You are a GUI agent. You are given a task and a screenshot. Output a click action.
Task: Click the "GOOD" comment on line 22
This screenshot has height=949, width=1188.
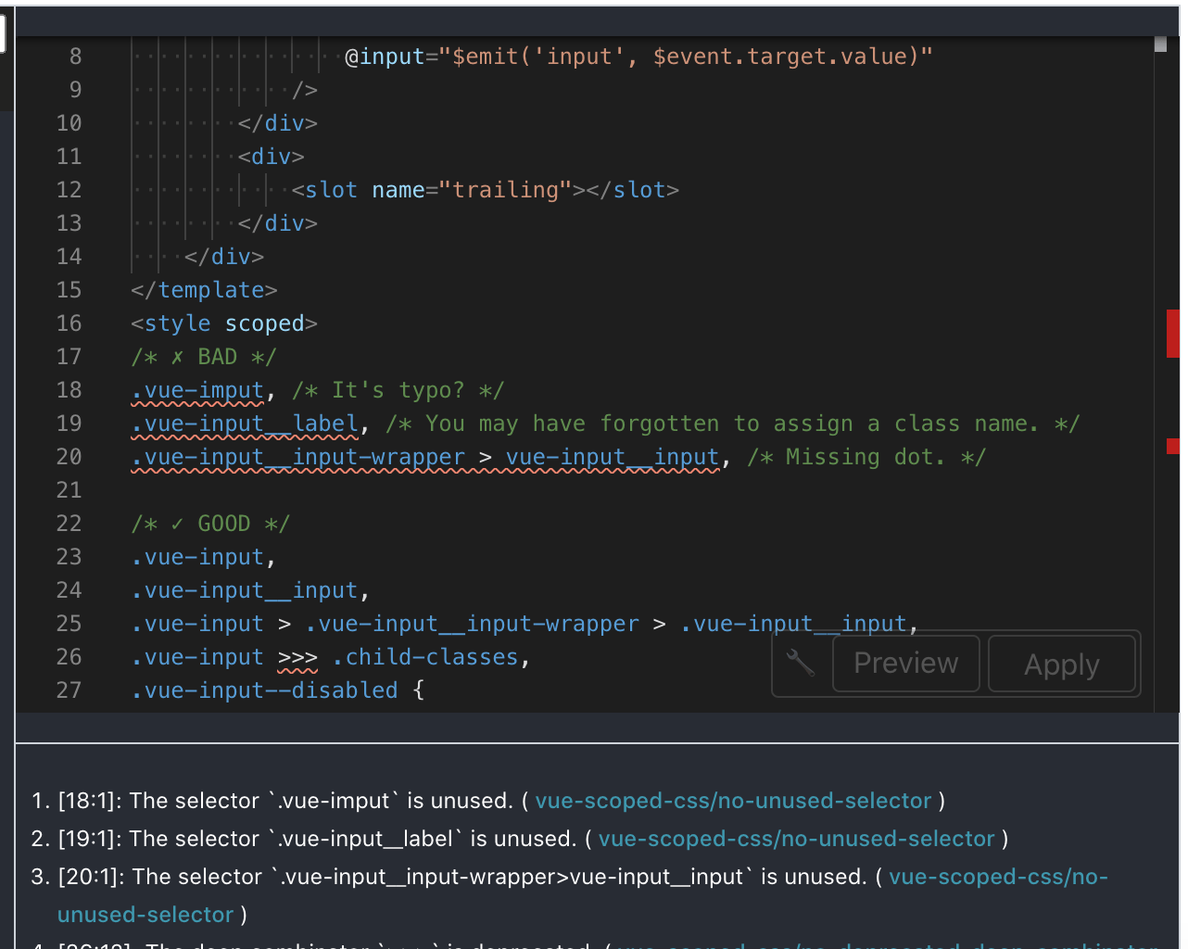[x=210, y=524]
